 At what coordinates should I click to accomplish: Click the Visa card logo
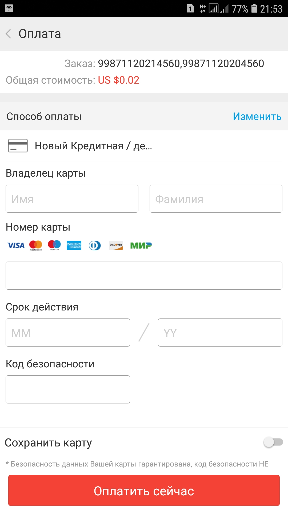(16, 245)
